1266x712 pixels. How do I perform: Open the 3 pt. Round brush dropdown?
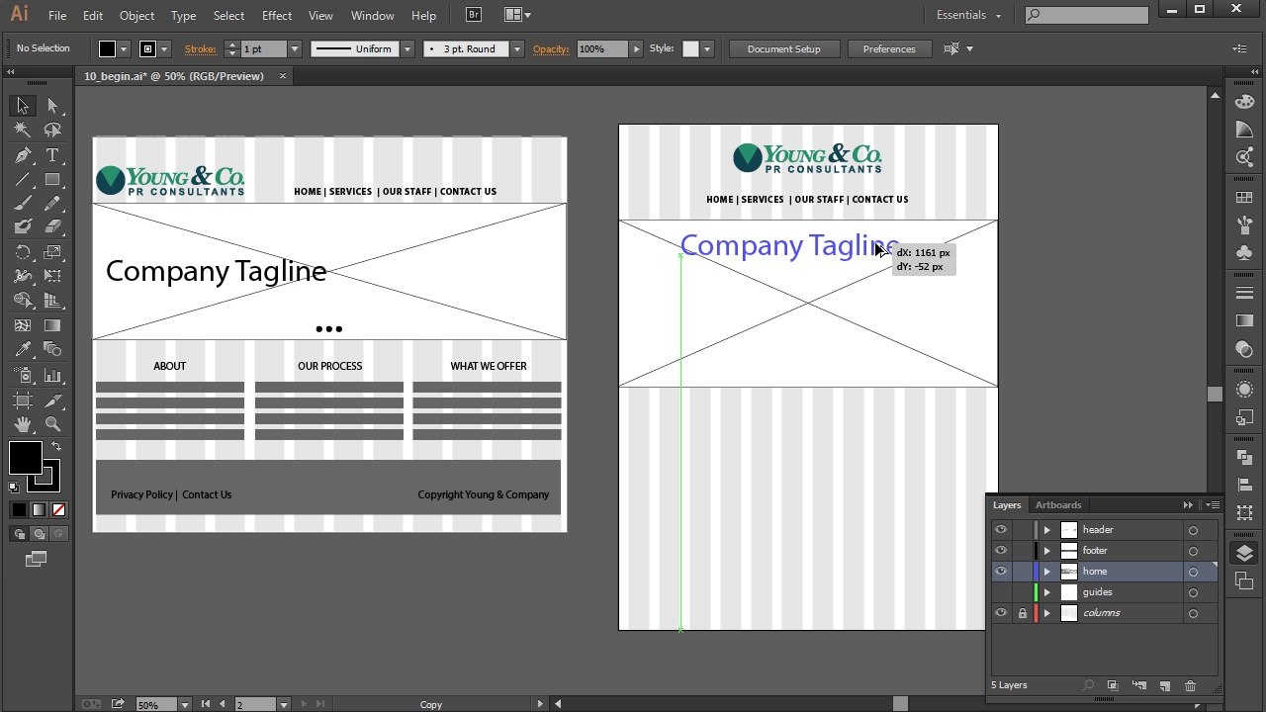(515, 48)
